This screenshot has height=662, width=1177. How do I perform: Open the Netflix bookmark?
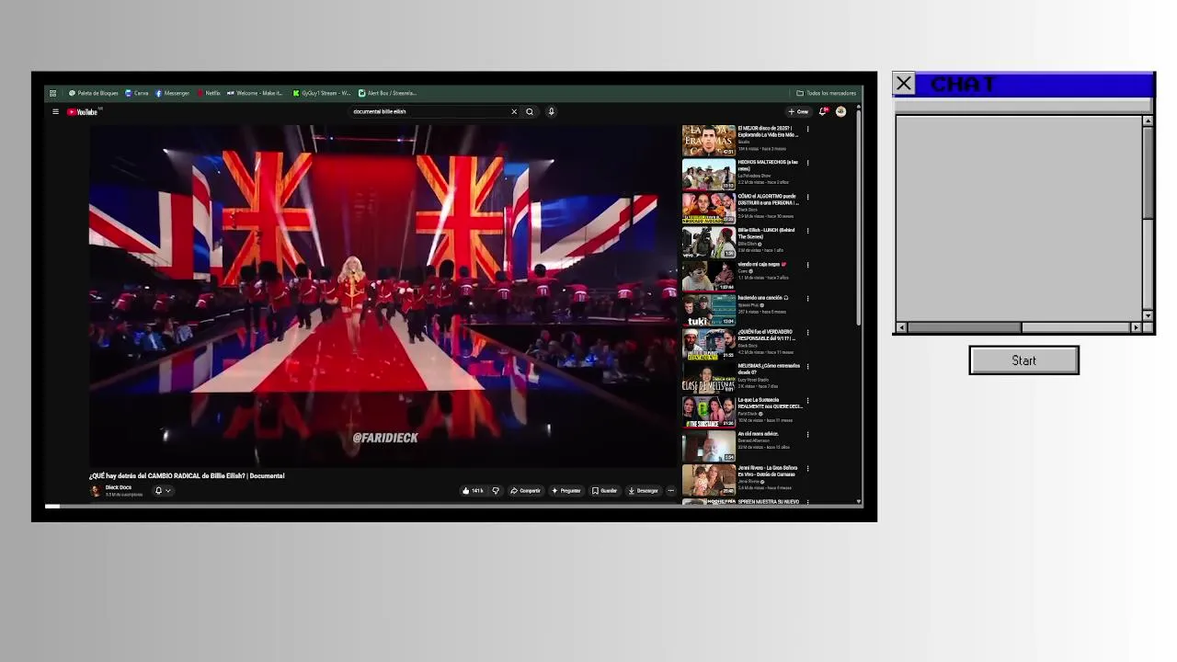(x=209, y=93)
